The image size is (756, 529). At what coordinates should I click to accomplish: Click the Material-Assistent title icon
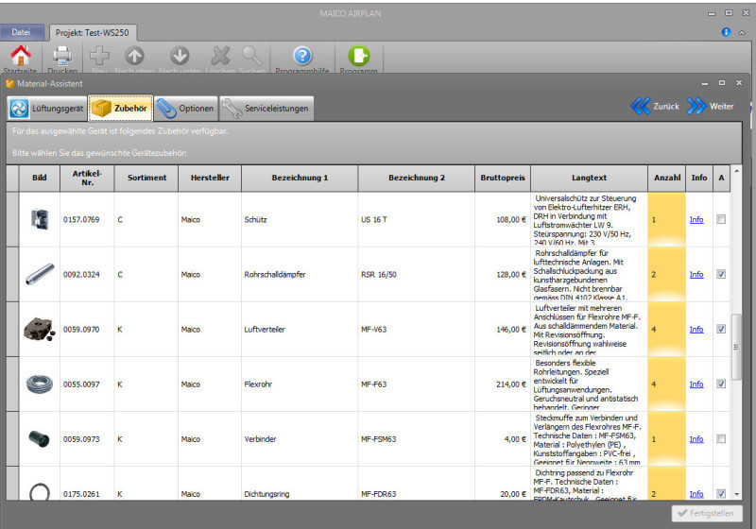click(x=9, y=84)
